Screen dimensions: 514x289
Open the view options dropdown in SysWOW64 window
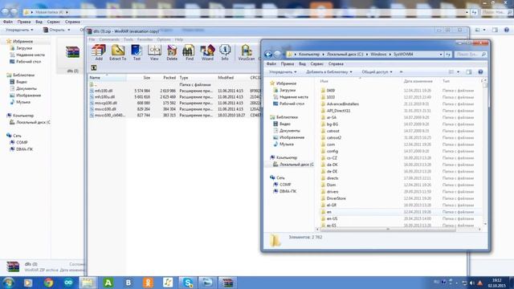[459, 71]
